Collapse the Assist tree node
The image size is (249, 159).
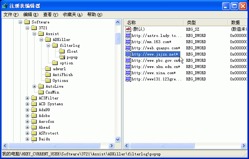34,34
